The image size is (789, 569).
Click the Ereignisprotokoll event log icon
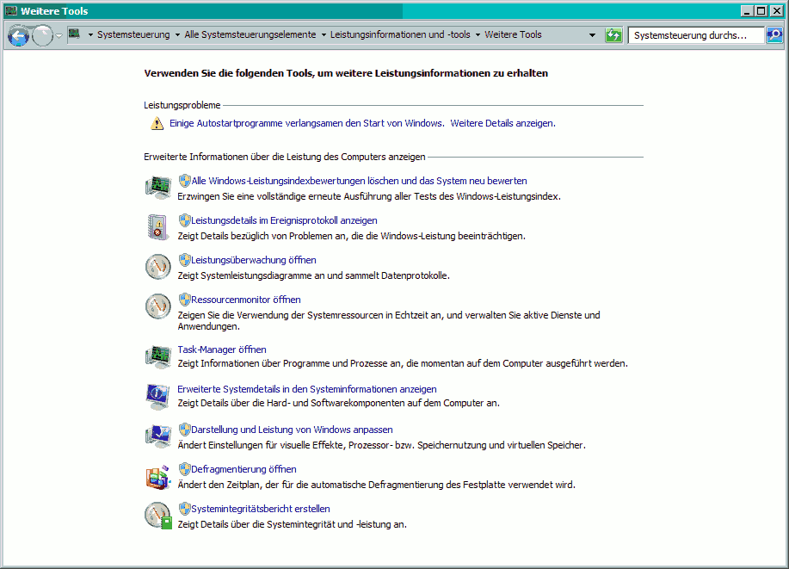tap(158, 226)
